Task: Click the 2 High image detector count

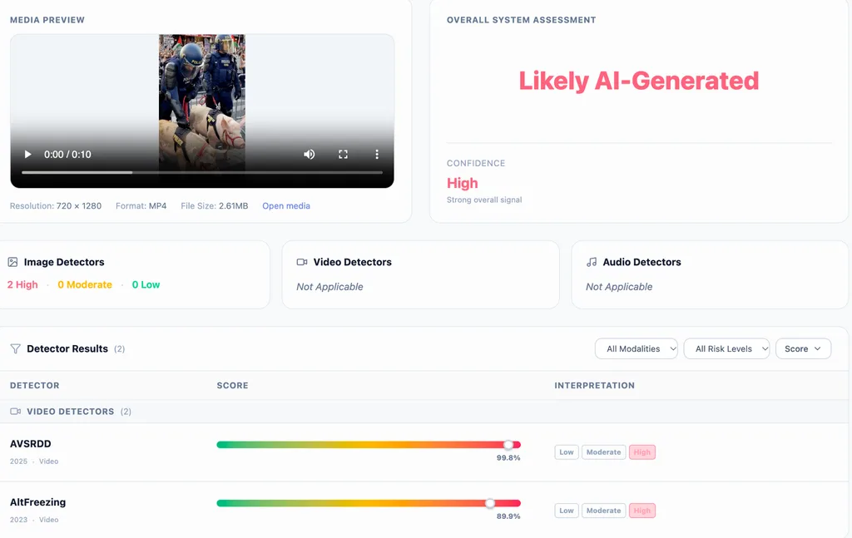Action: pyautogui.click(x=22, y=285)
